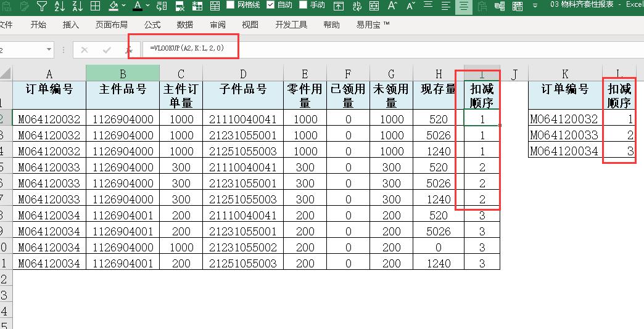Click the 主件品号 header cell

click(123, 95)
